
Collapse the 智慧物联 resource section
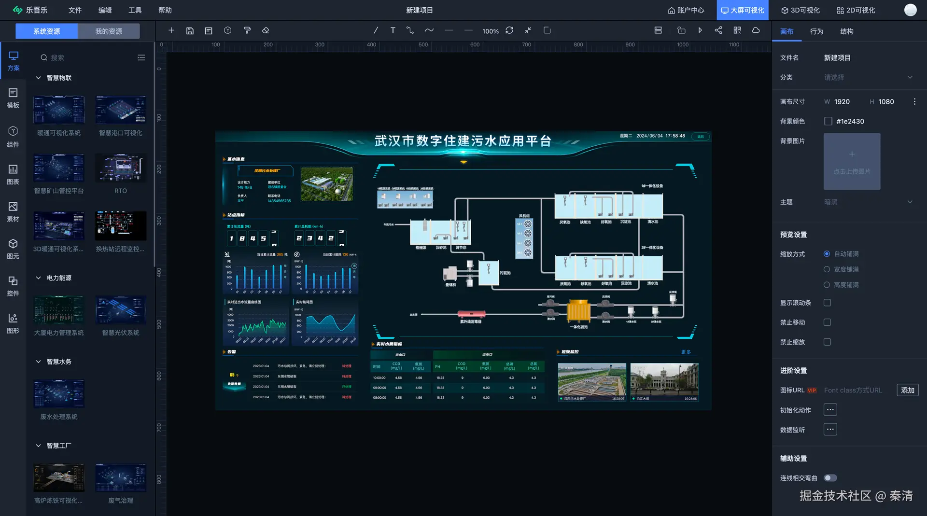click(38, 78)
